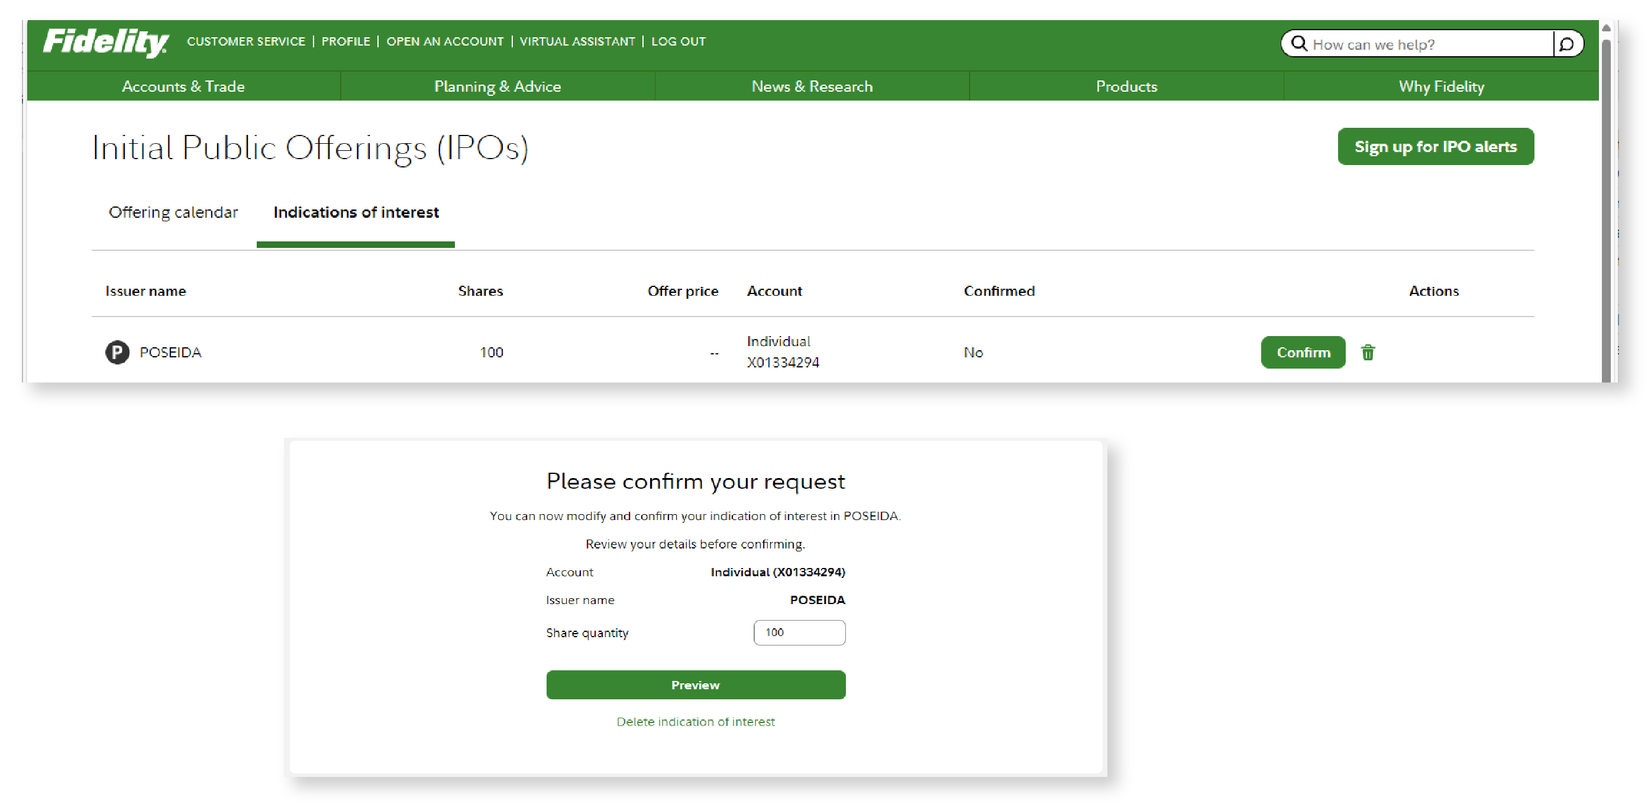Click the scrollbar up arrow

[1605, 28]
